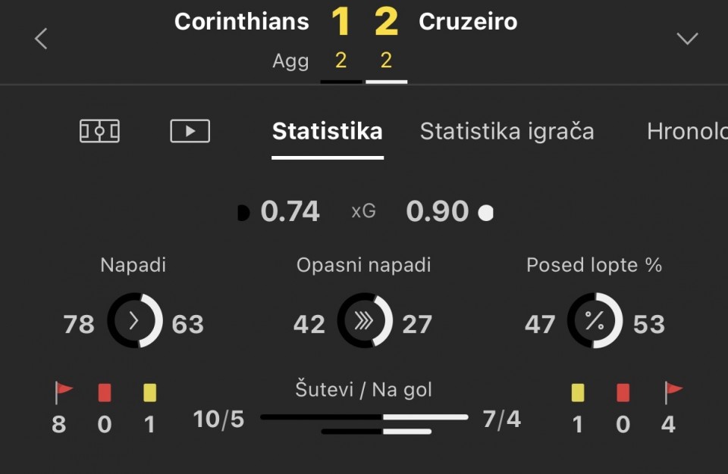Tap Corinthians red card icon
The height and width of the screenshot is (474, 728).
click(105, 392)
